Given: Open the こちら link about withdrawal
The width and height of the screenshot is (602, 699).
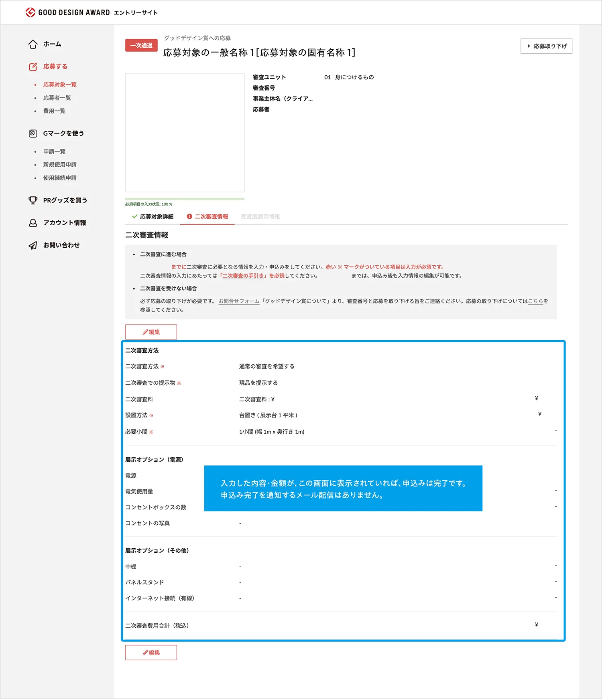Looking at the screenshot, I should coord(535,301).
